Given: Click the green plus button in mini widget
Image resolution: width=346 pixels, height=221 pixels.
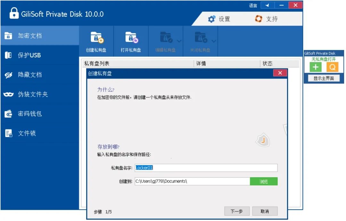Looking at the screenshot, I should tap(316, 67).
